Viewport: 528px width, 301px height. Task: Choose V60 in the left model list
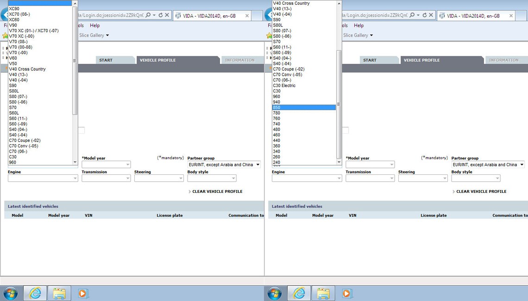40,58
